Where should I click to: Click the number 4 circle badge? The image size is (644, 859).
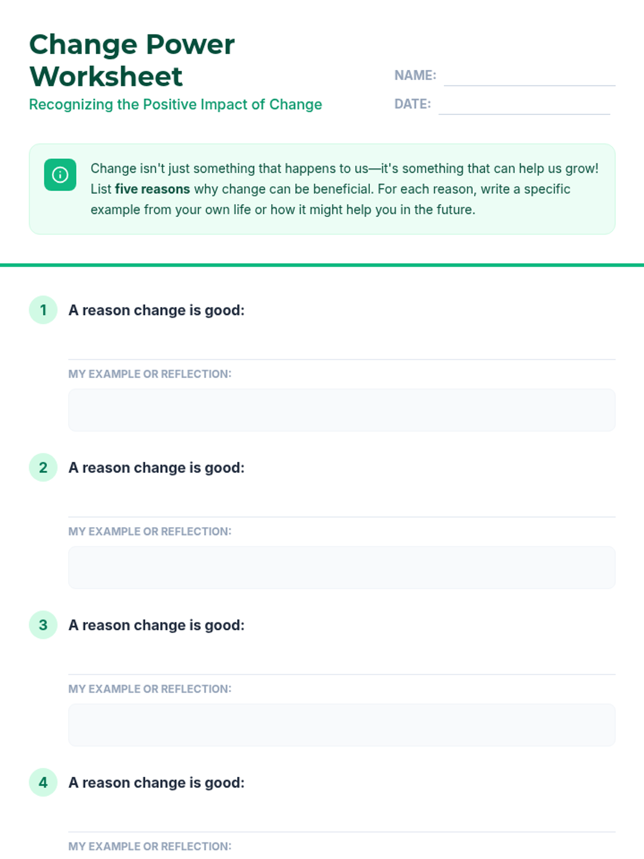pyautogui.click(x=43, y=782)
